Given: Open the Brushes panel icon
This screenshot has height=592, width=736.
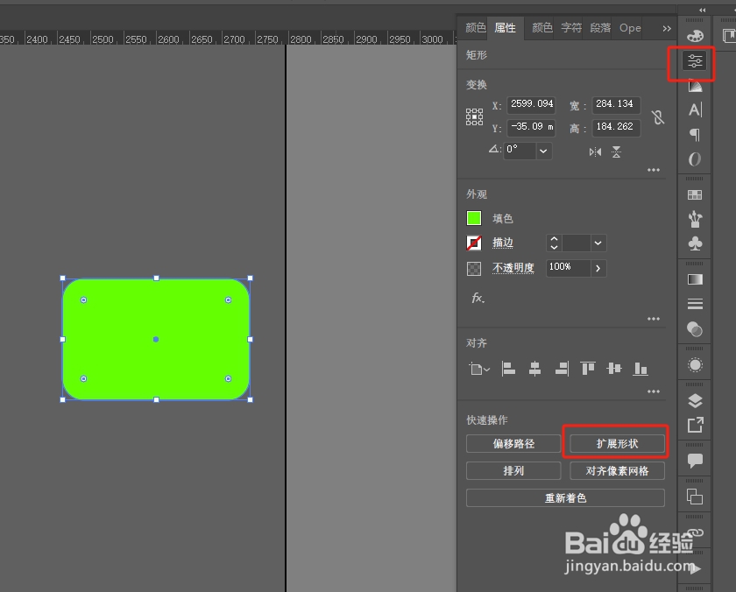Looking at the screenshot, I should tap(695, 219).
